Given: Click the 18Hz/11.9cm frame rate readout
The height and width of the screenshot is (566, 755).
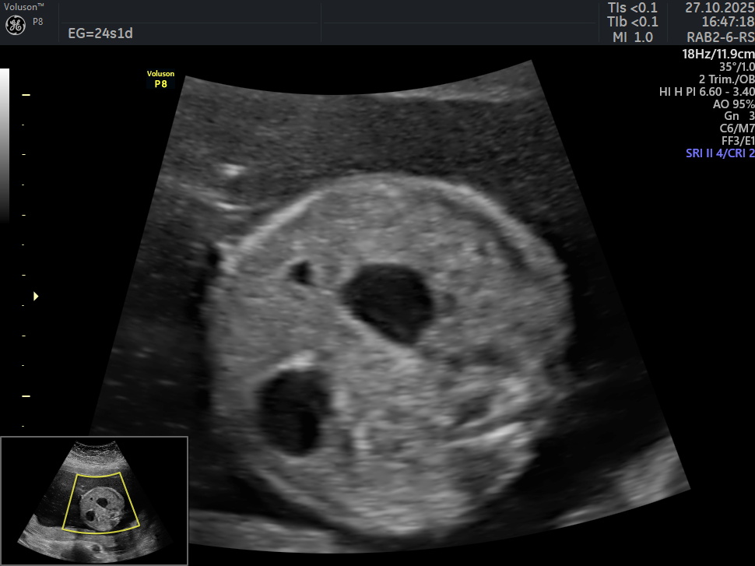Looking at the screenshot, I should 718,54.
